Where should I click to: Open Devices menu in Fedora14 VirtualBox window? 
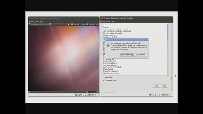(108, 22)
